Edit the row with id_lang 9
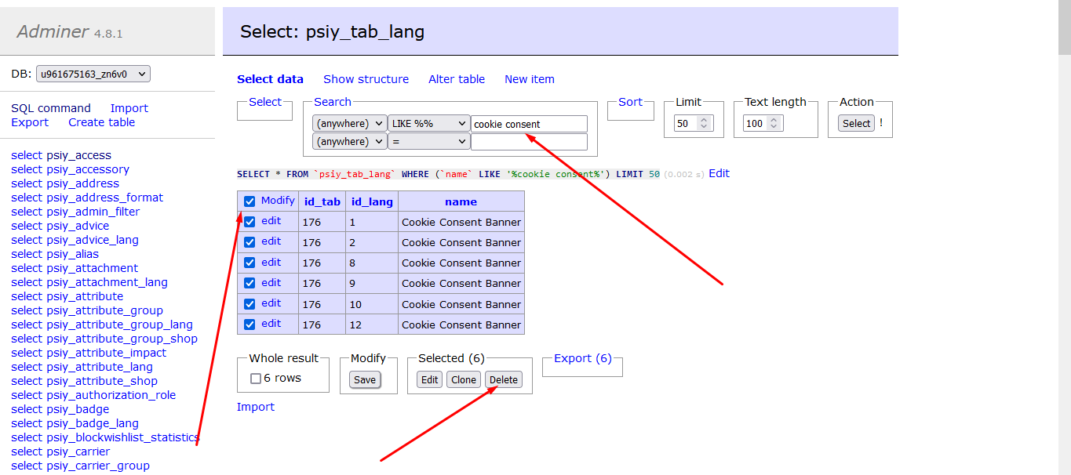 (271, 282)
